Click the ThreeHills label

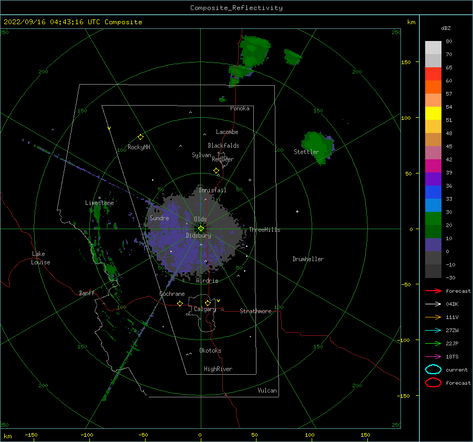point(264,230)
